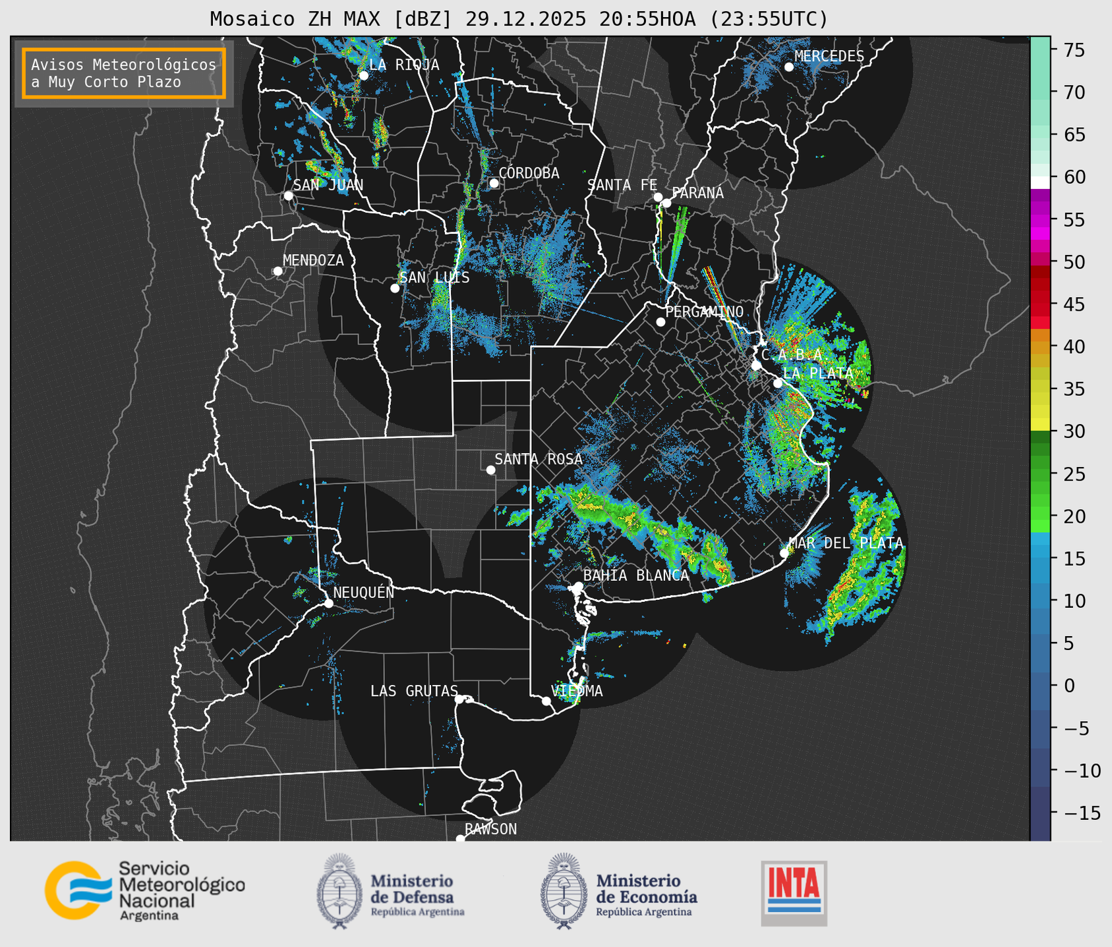Click the Viedma city label
The image size is (1112, 947).
pyautogui.click(x=577, y=691)
